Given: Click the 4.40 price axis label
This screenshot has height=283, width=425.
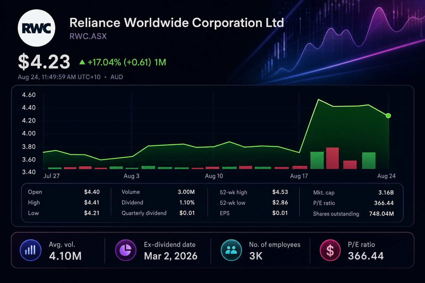Looking at the screenshot, I should (29, 108).
